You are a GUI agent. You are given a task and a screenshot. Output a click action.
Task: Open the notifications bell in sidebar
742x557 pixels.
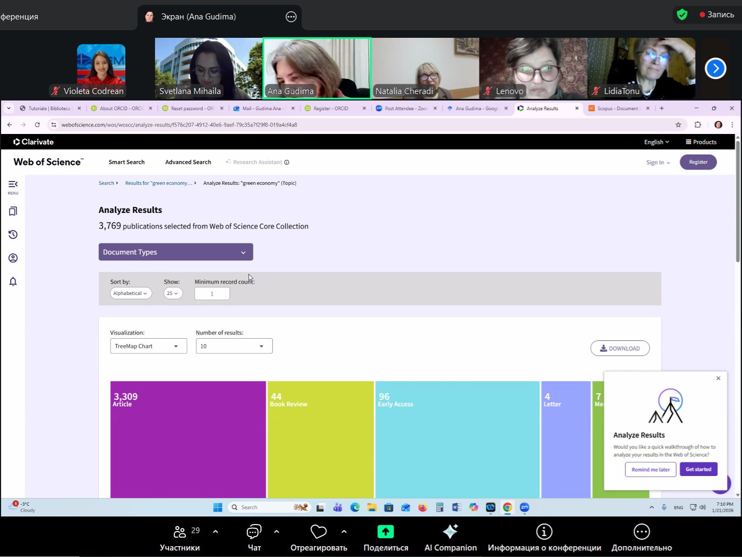pyautogui.click(x=13, y=281)
